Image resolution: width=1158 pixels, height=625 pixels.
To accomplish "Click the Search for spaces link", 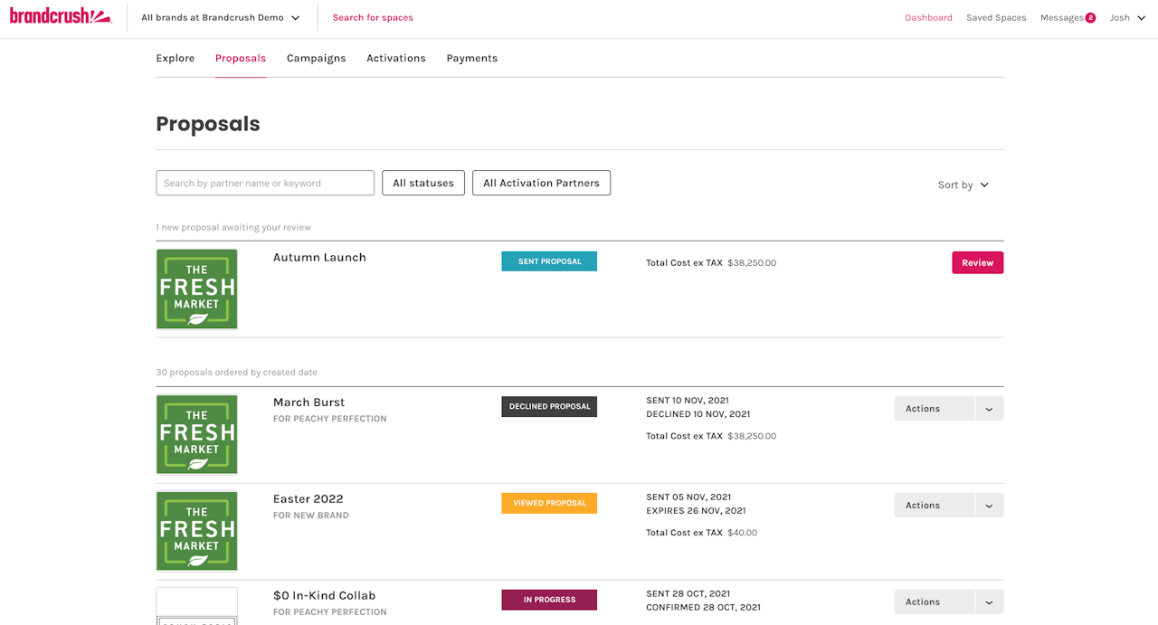I will coord(373,18).
